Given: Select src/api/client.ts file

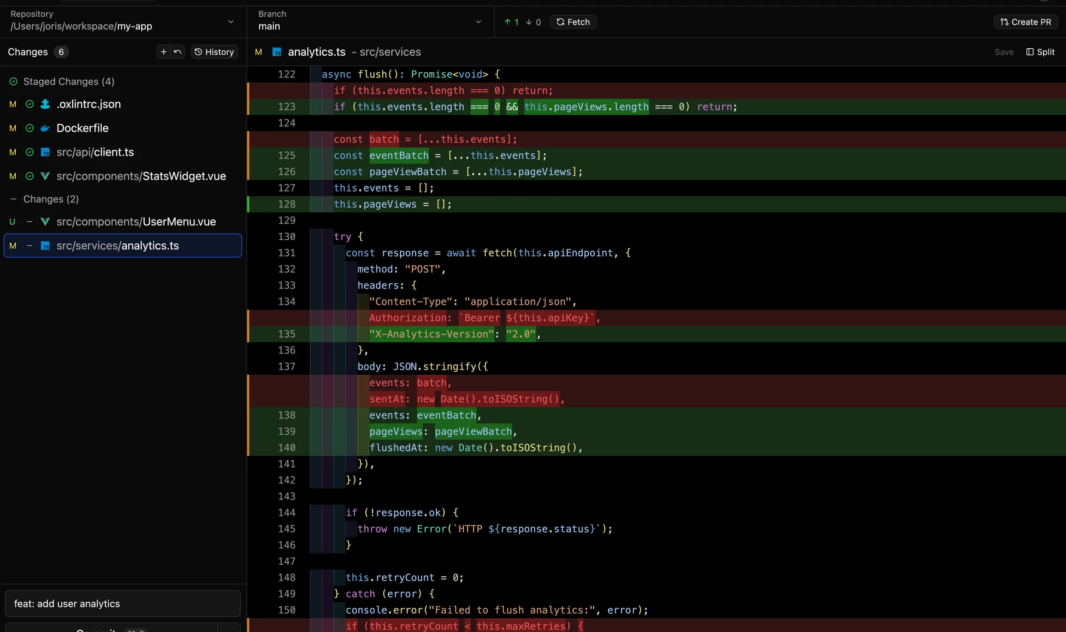Looking at the screenshot, I should click(123, 152).
